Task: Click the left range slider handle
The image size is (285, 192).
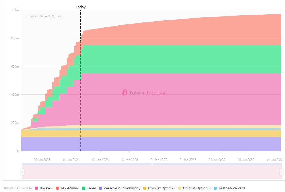Action: coord(22,172)
